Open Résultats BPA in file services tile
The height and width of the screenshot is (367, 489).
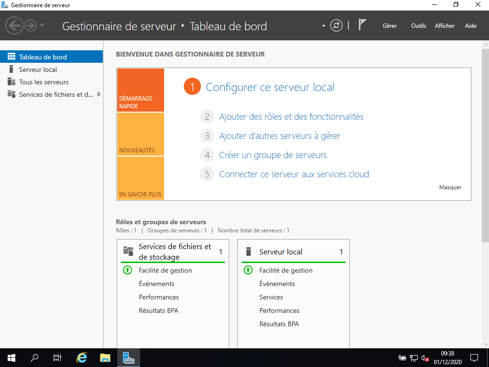[x=158, y=310]
